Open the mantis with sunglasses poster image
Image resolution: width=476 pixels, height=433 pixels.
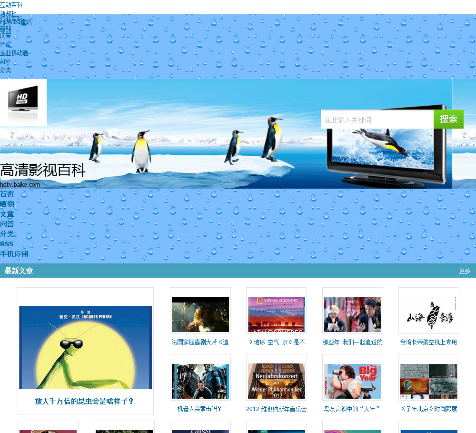[x=85, y=347]
